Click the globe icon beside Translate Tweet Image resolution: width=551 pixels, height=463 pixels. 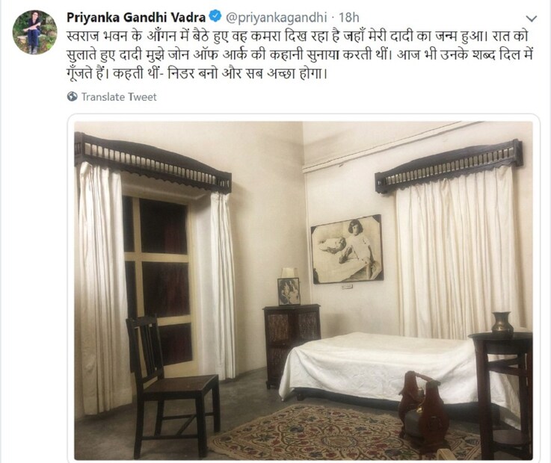[73, 96]
